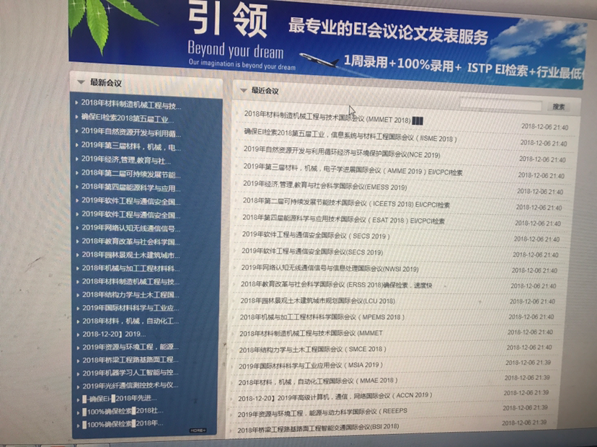Viewport: 597px width, 447px height.
Task: Open the NWSI 2019 conference link
Action: [x=330, y=268]
